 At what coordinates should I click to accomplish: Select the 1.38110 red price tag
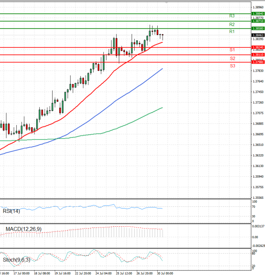coord(258,55)
